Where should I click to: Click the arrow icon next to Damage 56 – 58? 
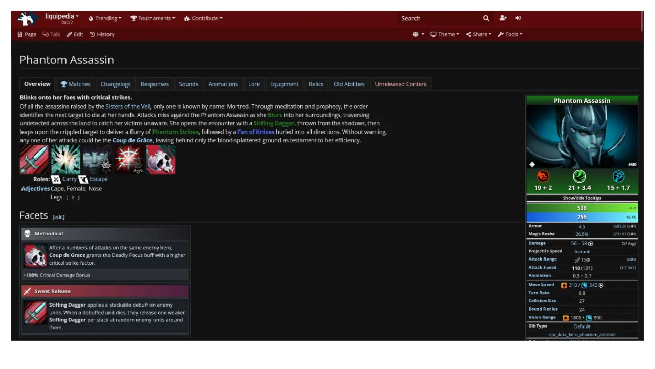591,244
